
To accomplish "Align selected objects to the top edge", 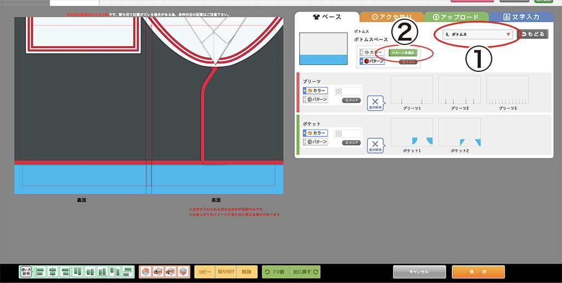I will [x=77, y=272].
